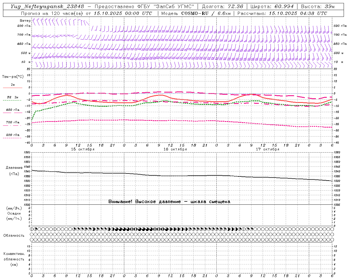The height and width of the screenshot is (278, 348).
Task: Click the 'Облачность' cloud cover label
Action: (x=14, y=235)
